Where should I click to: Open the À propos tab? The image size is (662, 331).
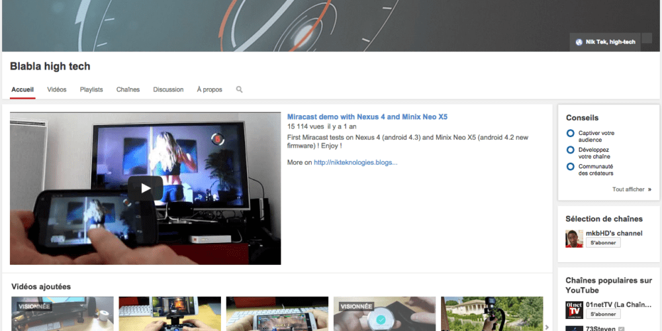click(x=209, y=89)
